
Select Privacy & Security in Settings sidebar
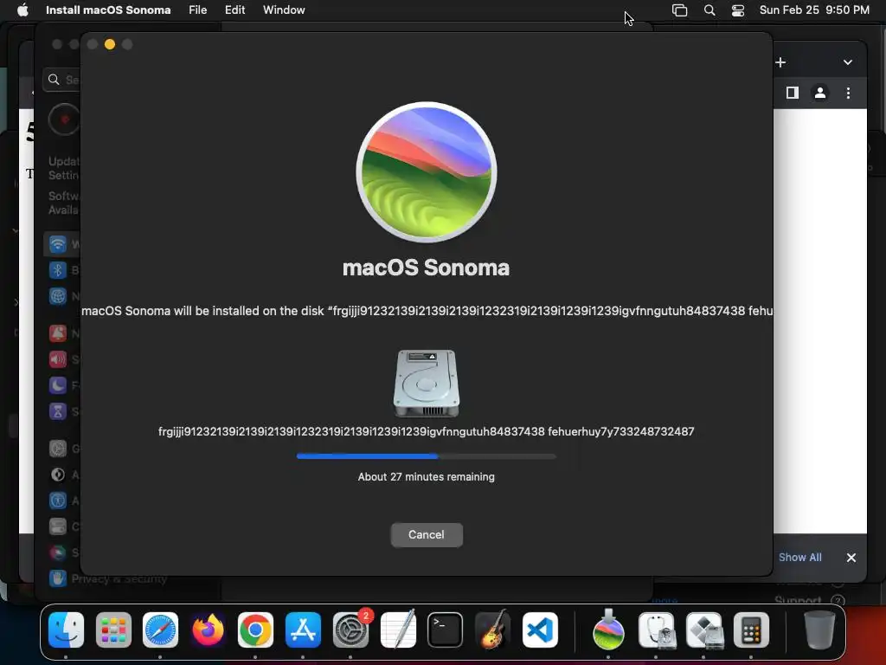[107, 578]
